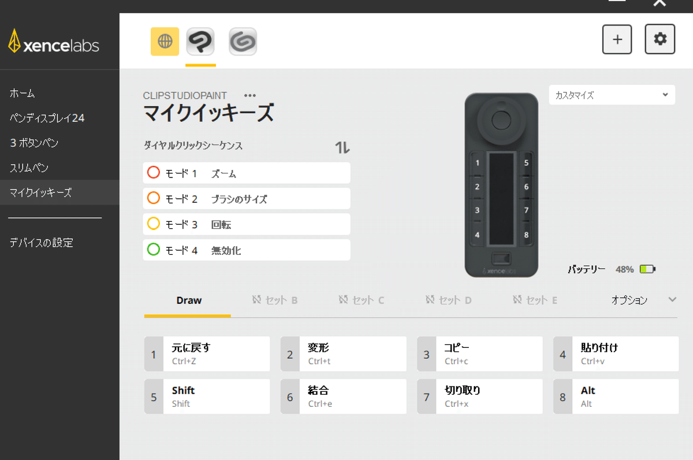Click the マイクイッキーズ page heading

pos(208,113)
